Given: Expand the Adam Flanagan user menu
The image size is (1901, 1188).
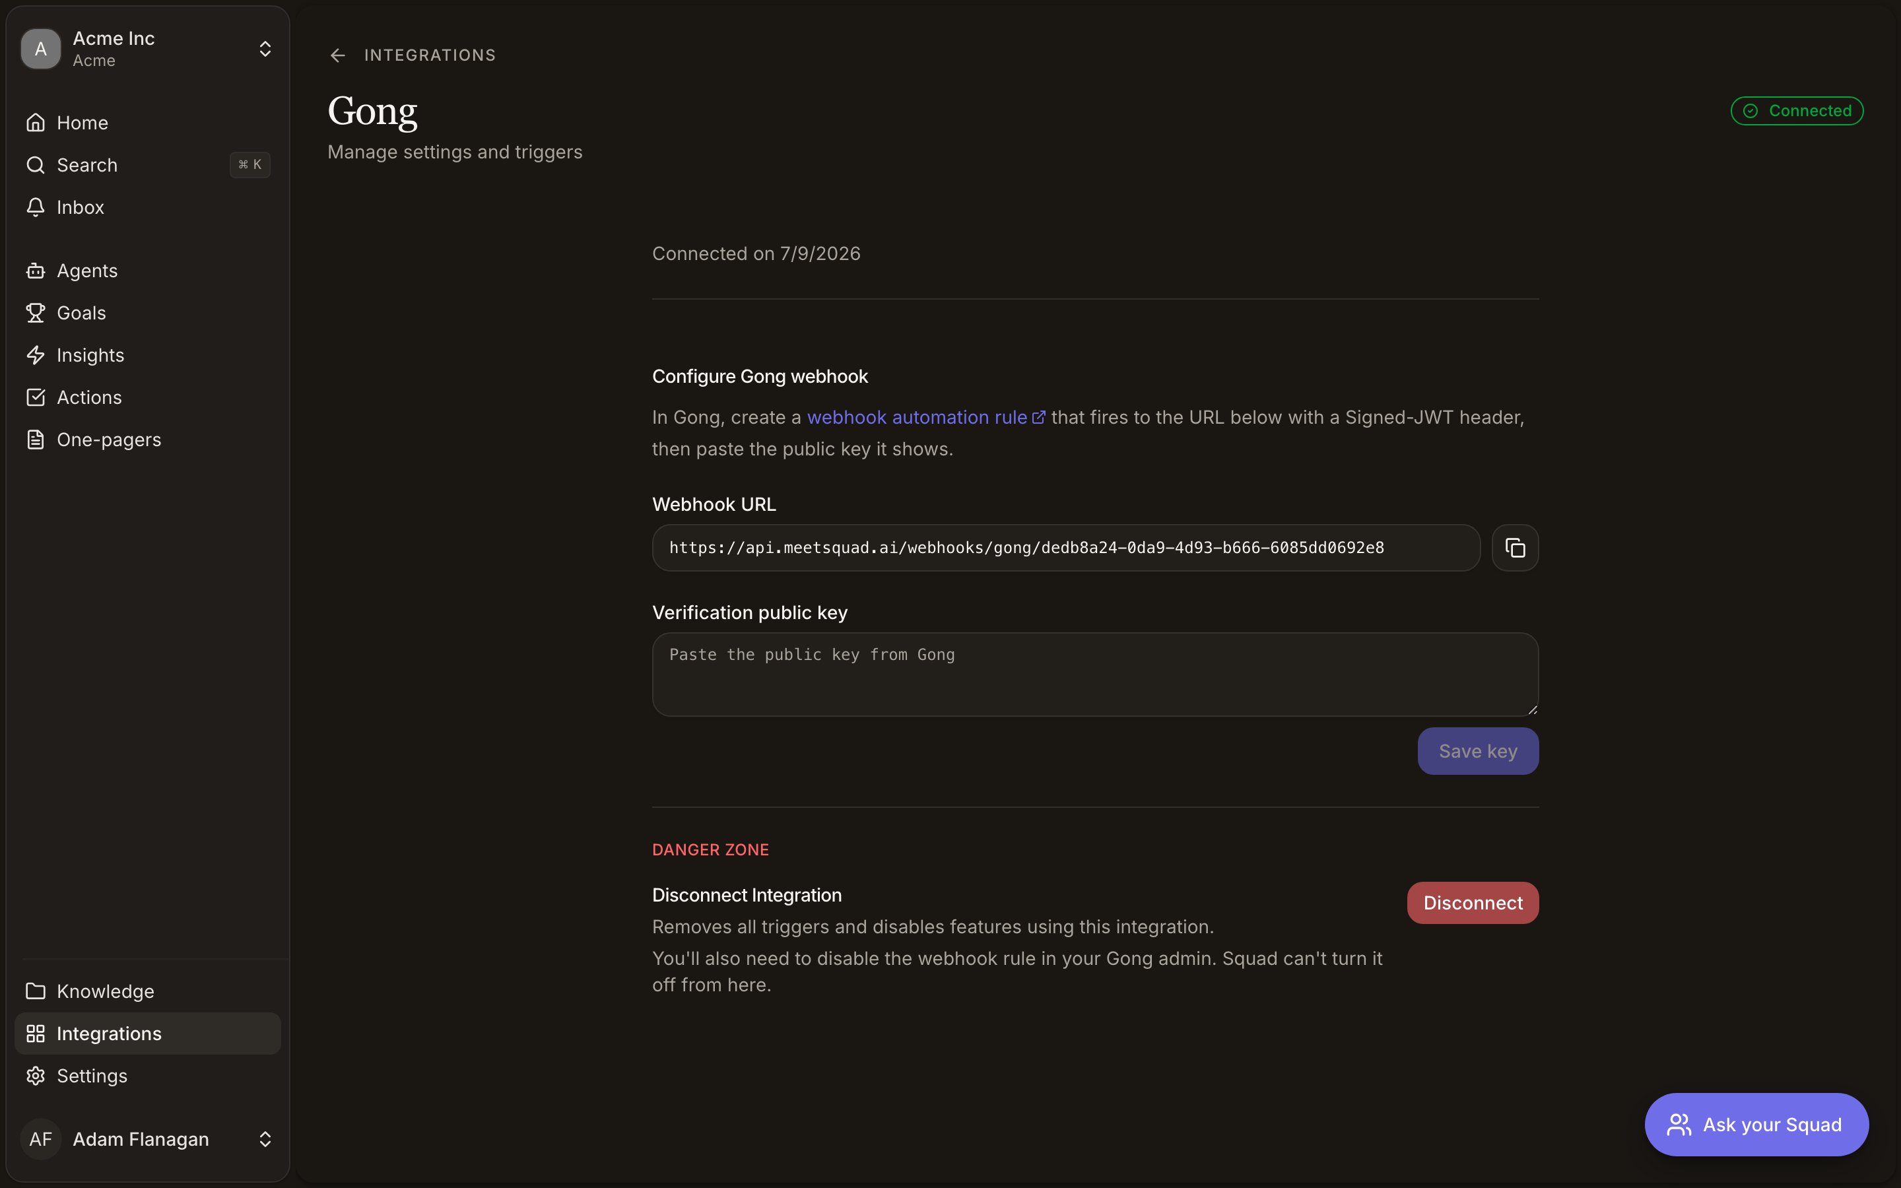Looking at the screenshot, I should point(265,1139).
